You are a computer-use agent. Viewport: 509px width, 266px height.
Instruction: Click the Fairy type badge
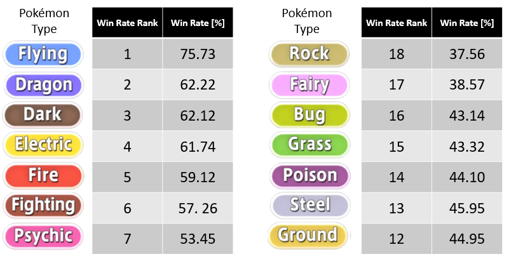pos(309,84)
